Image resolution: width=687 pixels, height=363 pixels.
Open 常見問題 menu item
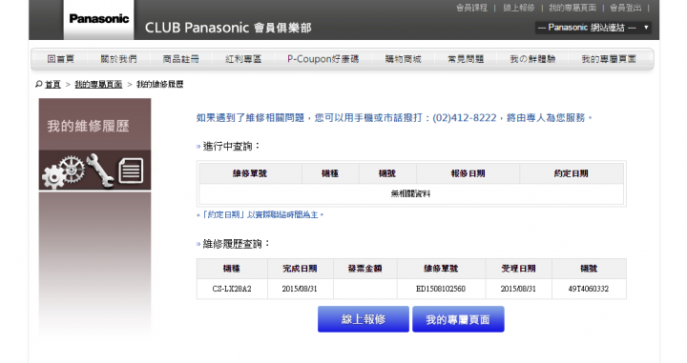(x=466, y=59)
